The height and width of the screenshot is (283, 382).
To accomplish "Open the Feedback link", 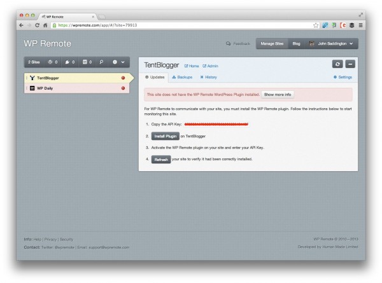I will click(x=238, y=44).
